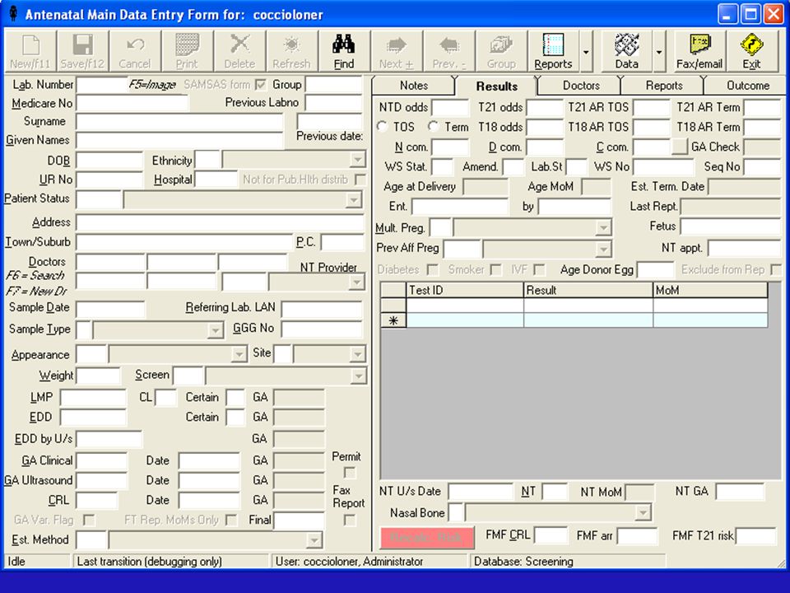Click the Delete X icon
The image size is (790, 593).
[239, 51]
